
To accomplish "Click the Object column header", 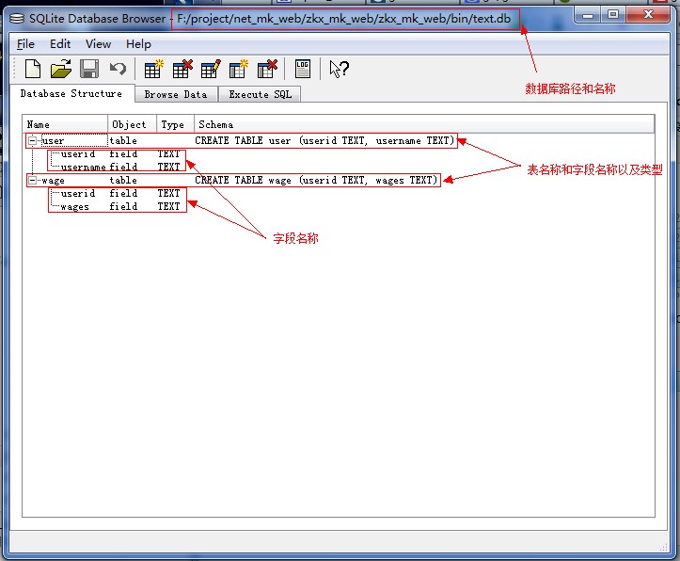I will pos(133,124).
